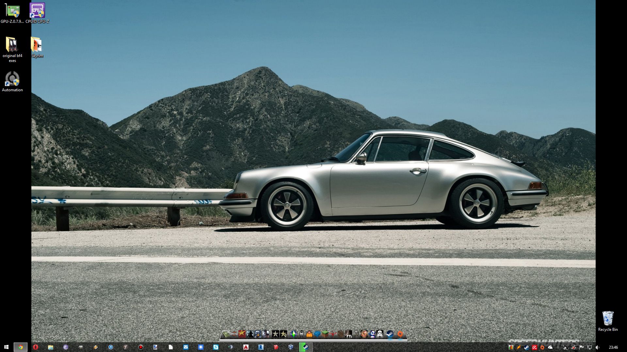Open the bar-chart monitor tray icon
Image resolution: width=627 pixels, height=352 pixels.
(x=511, y=347)
